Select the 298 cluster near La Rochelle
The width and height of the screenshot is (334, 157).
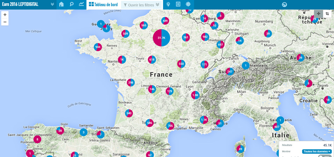(x=131, y=82)
